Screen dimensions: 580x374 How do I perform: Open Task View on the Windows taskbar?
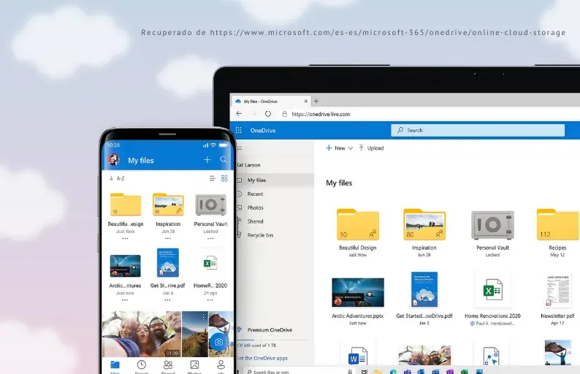tap(365, 371)
